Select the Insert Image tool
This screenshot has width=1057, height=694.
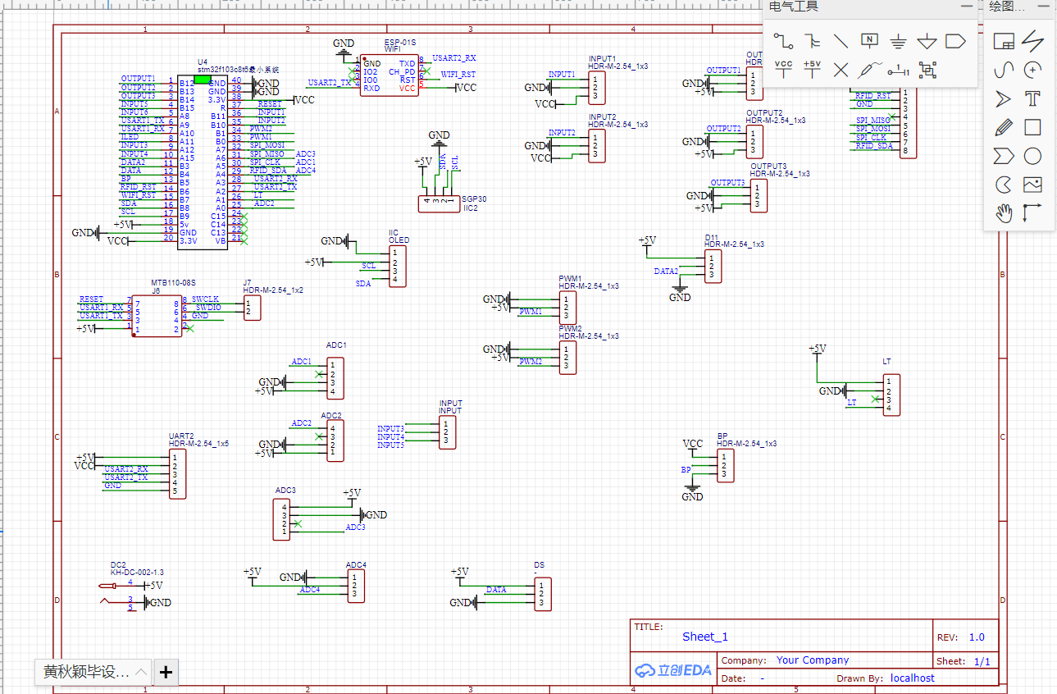(x=1033, y=185)
